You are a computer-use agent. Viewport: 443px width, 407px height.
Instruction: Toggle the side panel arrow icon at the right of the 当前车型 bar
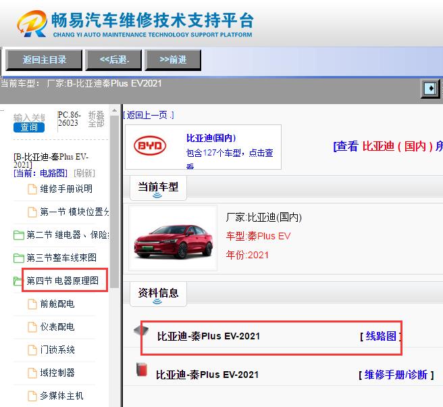tap(430, 89)
